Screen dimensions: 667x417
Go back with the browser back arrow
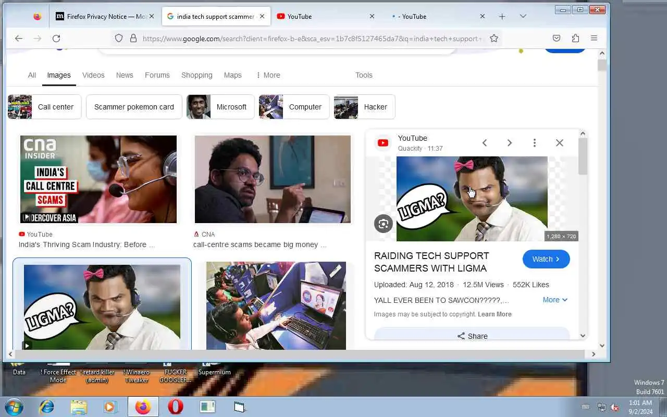click(19, 38)
